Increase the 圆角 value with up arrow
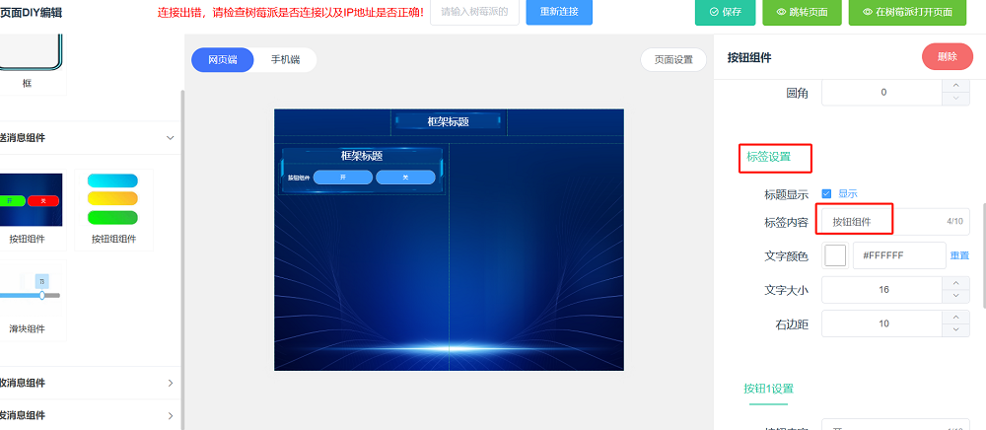 pyautogui.click(x=955, y=86)
